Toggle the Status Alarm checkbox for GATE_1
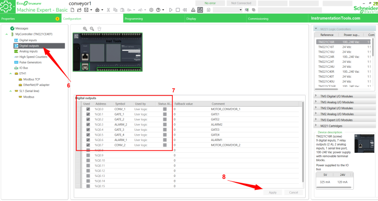Image resolution: width=378 pixels, height=201 pixels. point(165,114)
